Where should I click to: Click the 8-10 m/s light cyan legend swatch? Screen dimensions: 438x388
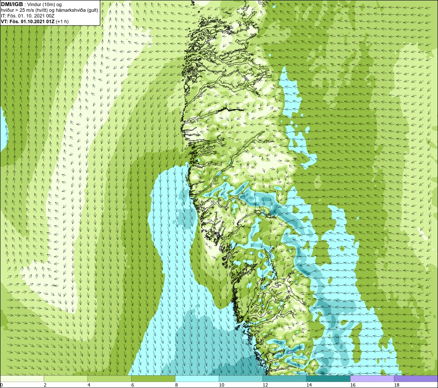(197, 378)
